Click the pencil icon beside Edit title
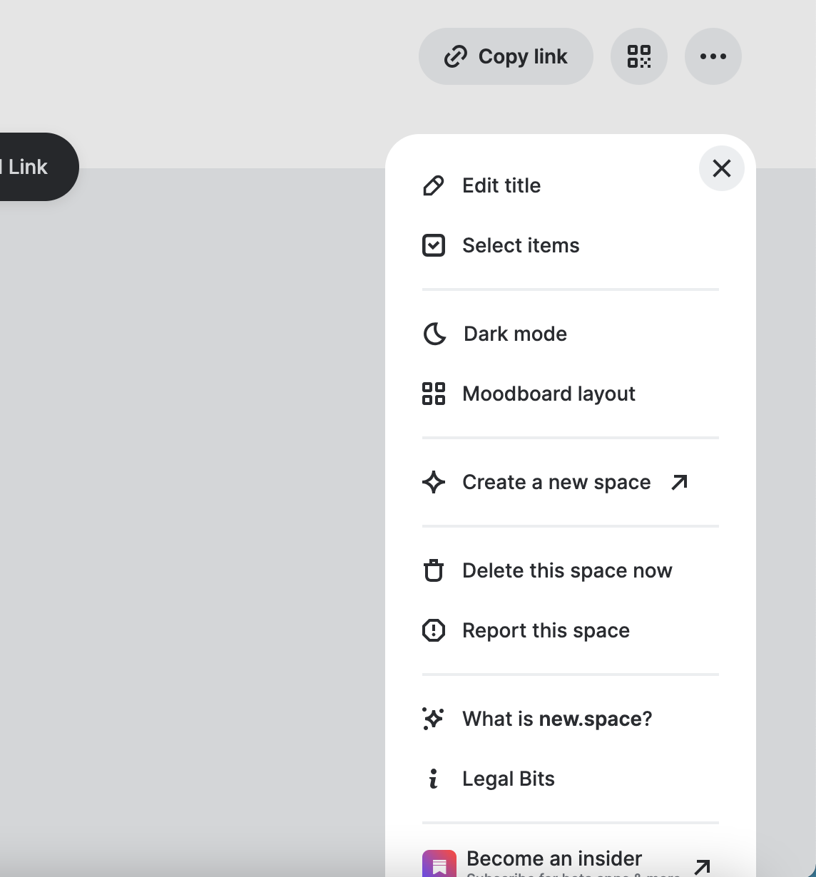This screenshot has height=877, width=816. pos(434,186)
